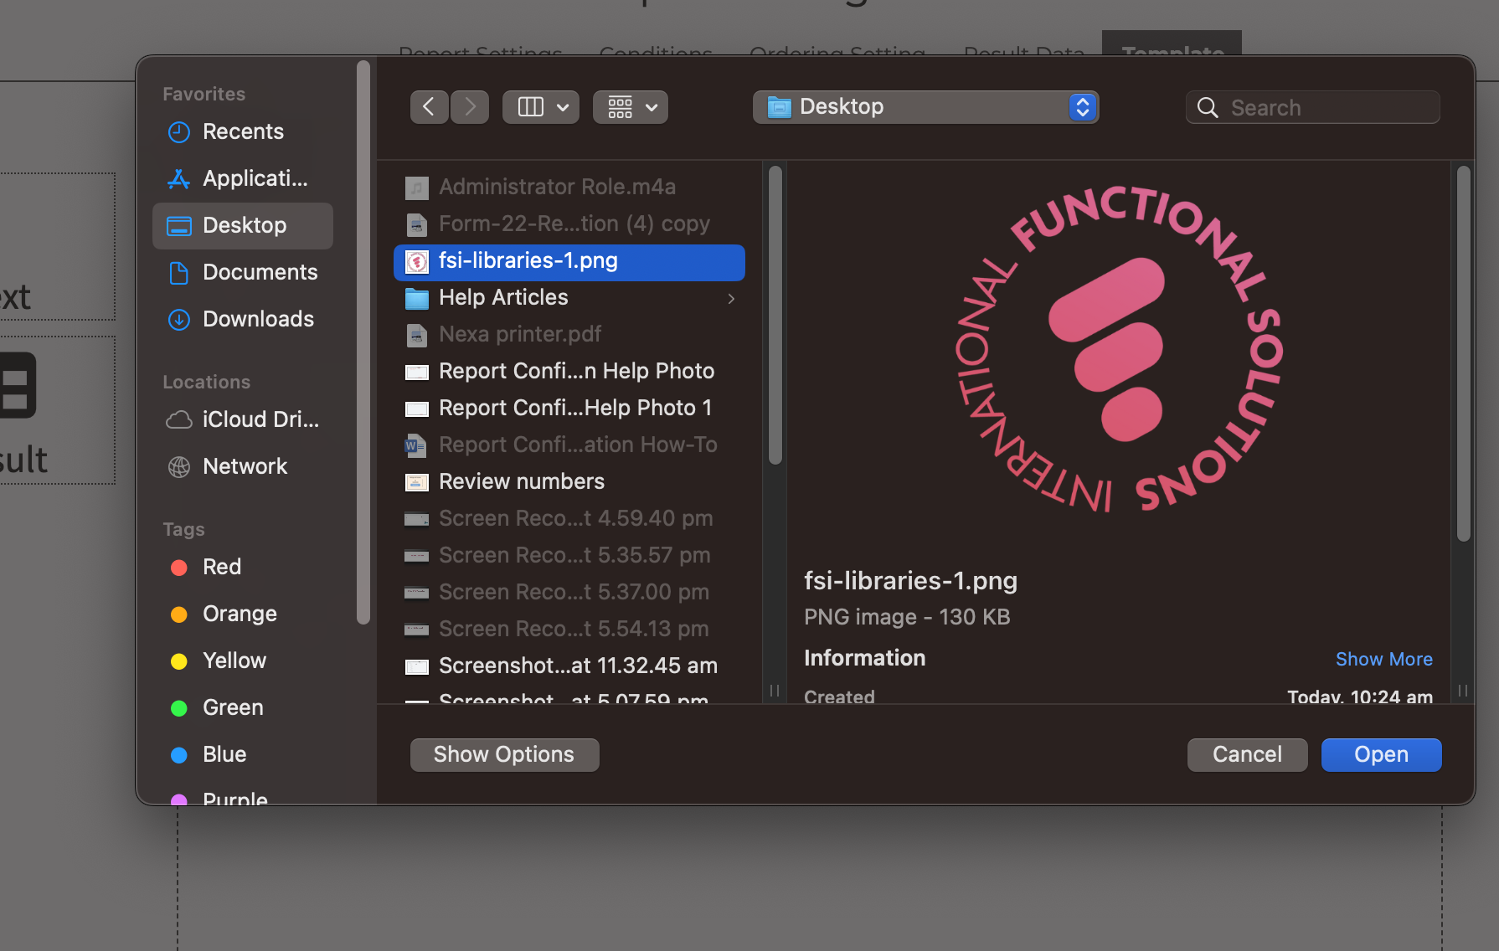1499x951 pixels.
Task: Select Documents in the sidebar
Action: [x=243, y=272]
